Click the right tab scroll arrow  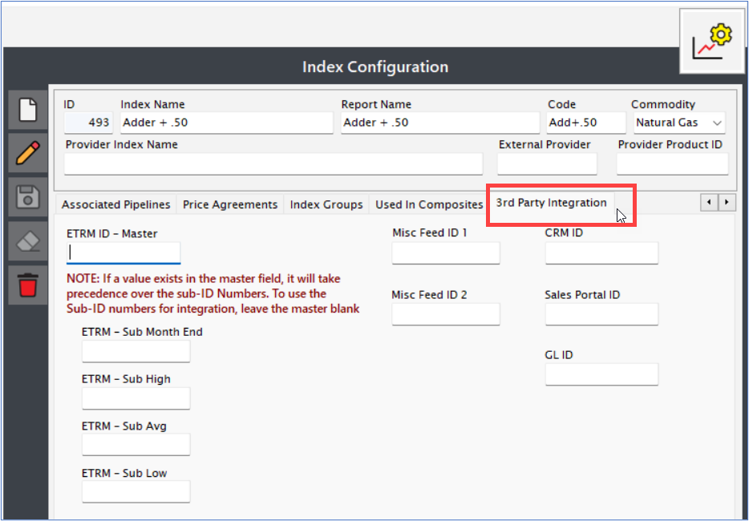coord(727,203)
